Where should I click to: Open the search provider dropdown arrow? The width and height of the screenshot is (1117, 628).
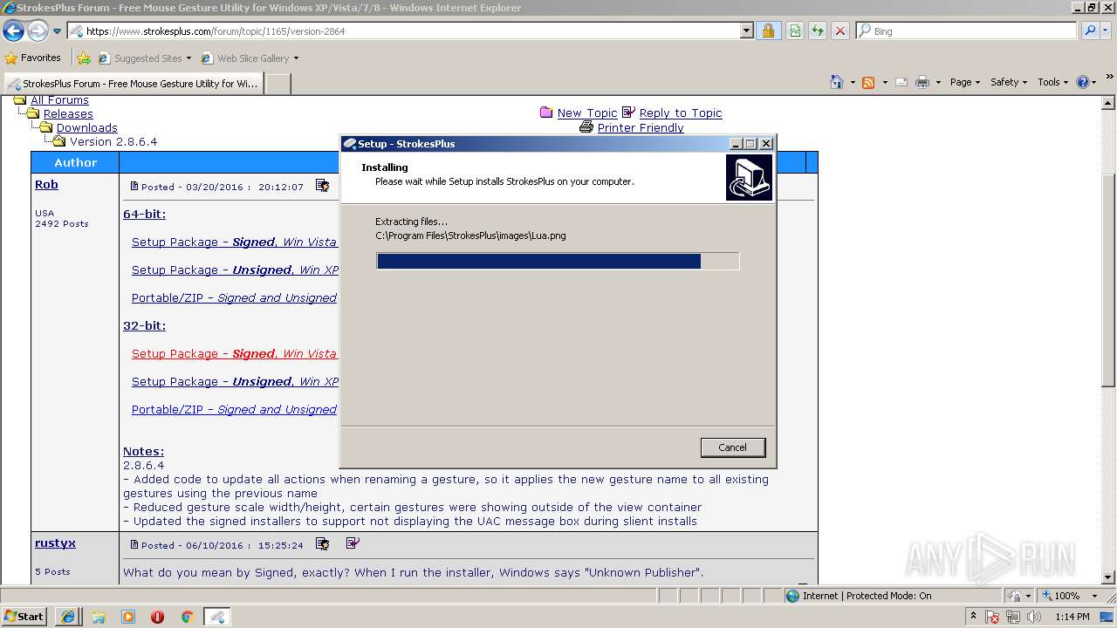(x=1107, y=31)
